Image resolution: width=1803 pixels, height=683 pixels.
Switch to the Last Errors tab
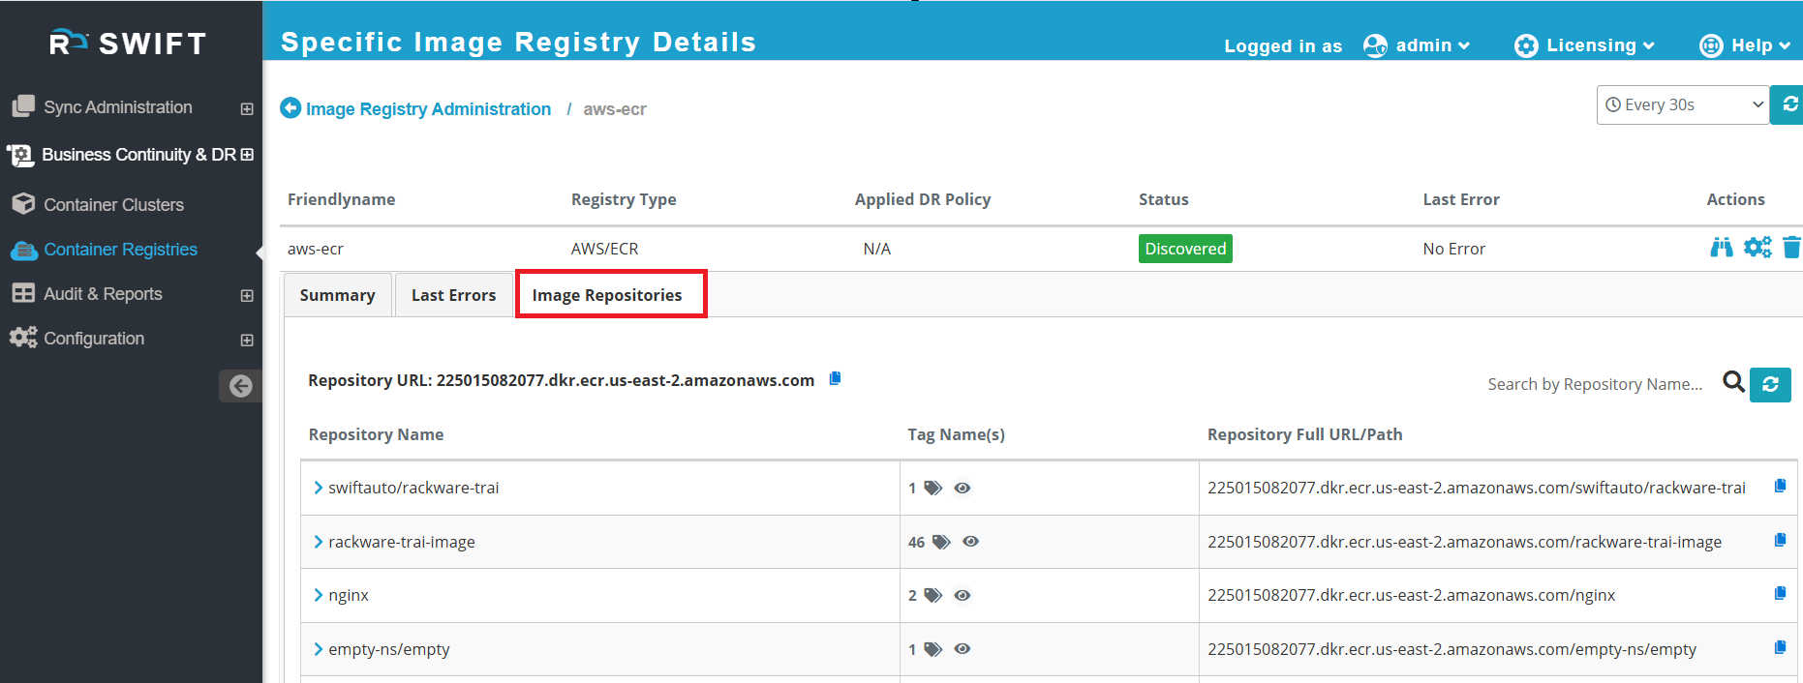(453, 295)
